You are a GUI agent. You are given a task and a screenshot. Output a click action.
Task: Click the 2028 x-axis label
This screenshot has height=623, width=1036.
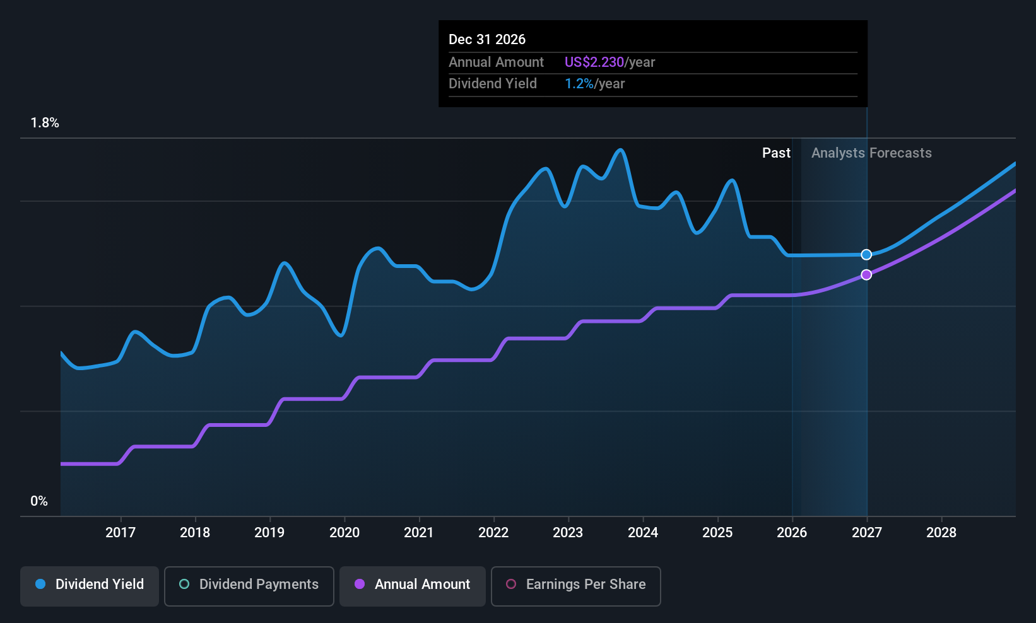click(x=941, y=532)
